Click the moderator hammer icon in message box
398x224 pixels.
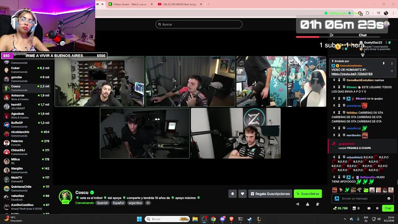pos(337,198)
